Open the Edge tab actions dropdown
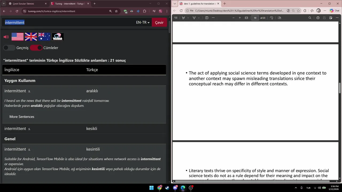 (x=175, y=4)
